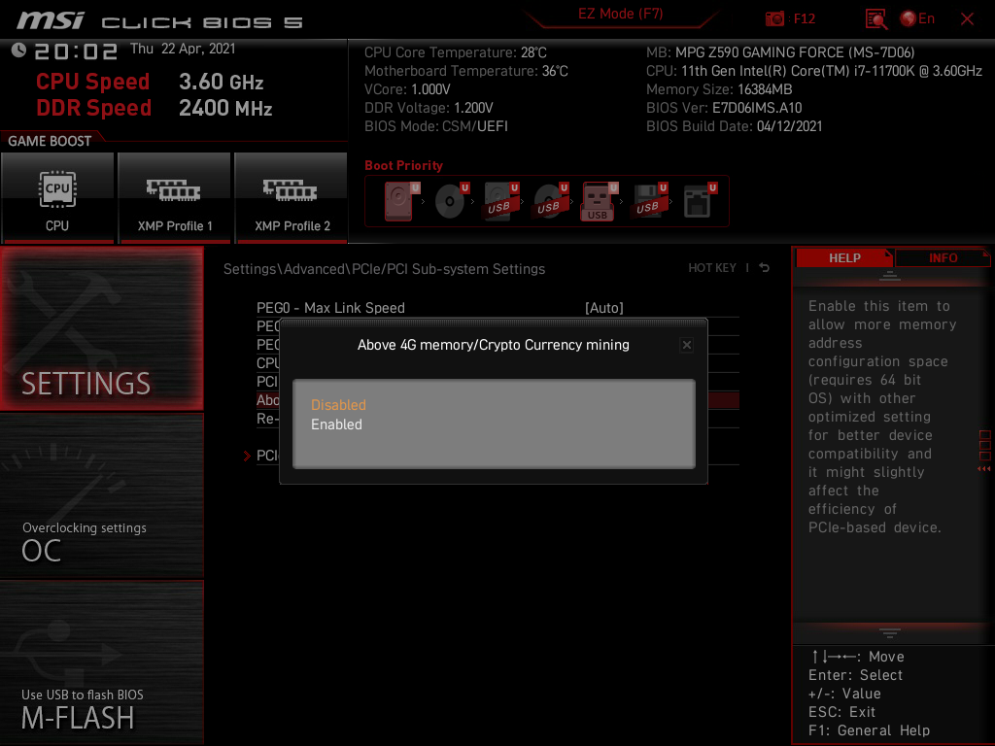
Task: Click the BIOS Mode: CSM/UEFI text
Action: pos(436,126)
